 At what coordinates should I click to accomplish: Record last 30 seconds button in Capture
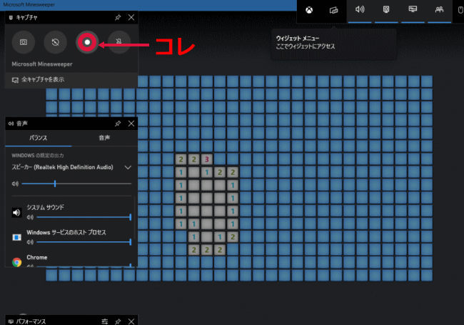pyautogui.click(x=56, y=42)
